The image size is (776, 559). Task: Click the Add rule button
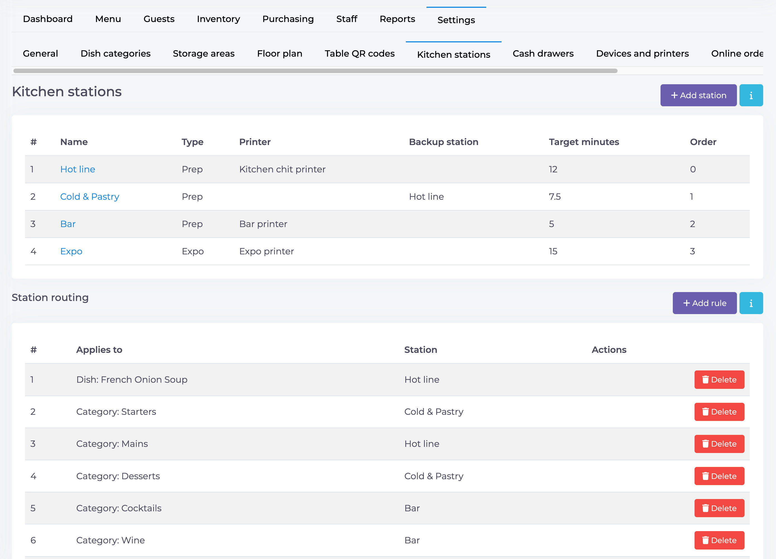pos(705,303)
